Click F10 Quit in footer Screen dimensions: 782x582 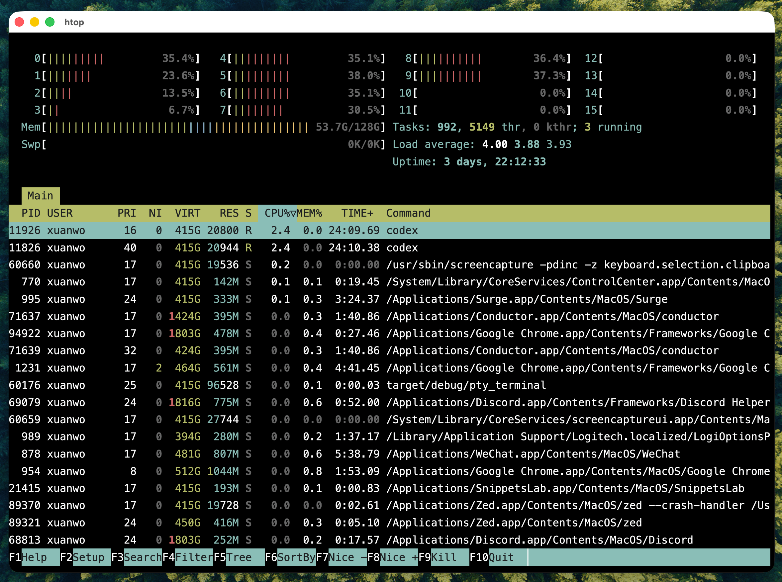[x=501, y=557]
